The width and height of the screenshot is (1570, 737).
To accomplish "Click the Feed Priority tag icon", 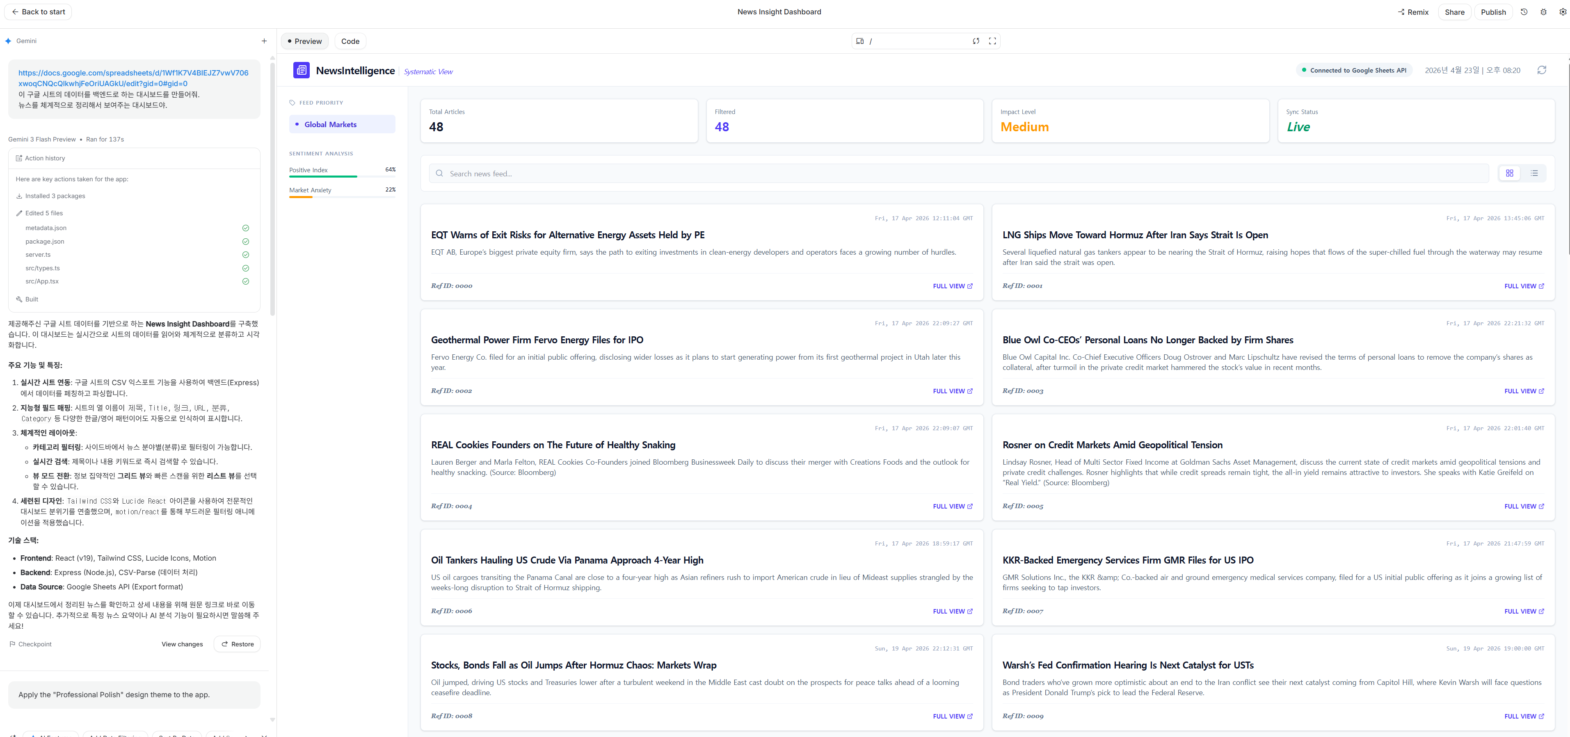I will pyautogui.click(x=293, y=103).
